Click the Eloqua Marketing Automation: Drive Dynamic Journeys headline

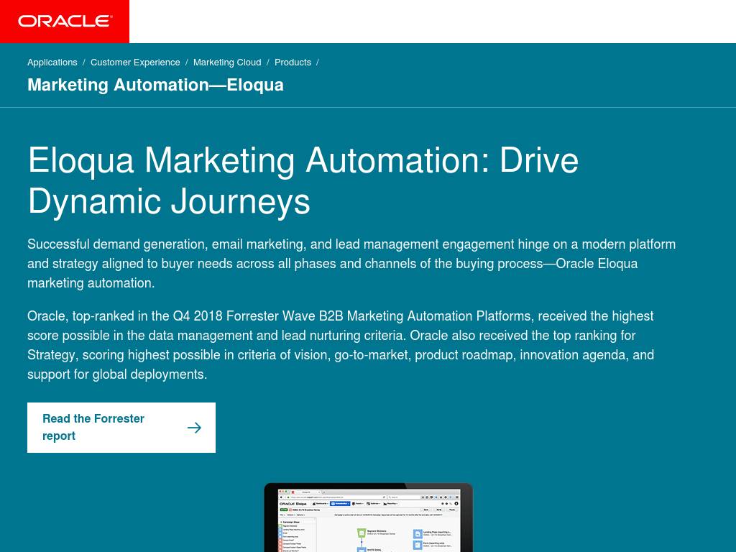(303, 180)
